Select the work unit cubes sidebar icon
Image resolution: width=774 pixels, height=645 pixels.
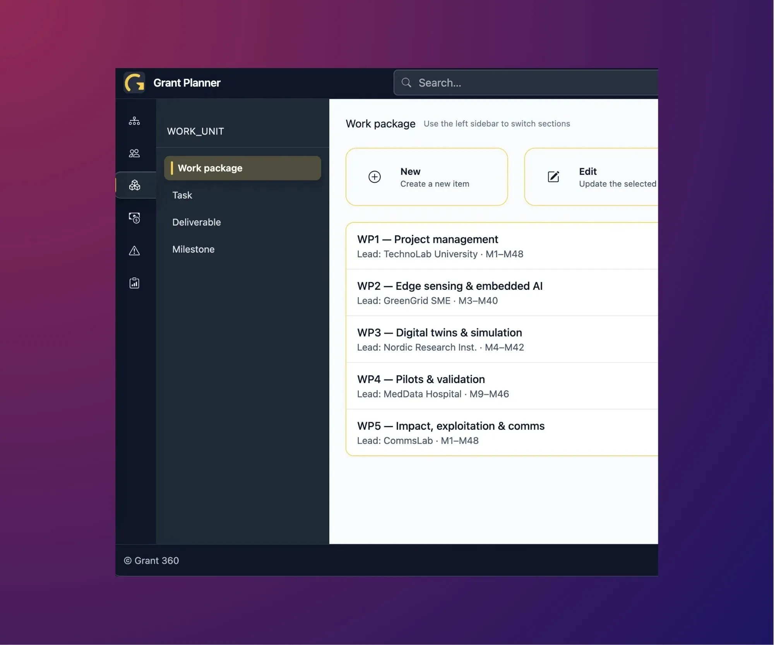[134, 185]
